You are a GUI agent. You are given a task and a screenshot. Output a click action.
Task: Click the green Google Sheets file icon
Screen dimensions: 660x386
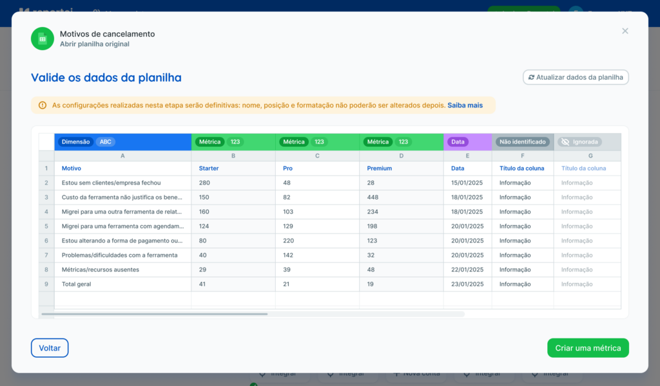(x=43, y=39)
